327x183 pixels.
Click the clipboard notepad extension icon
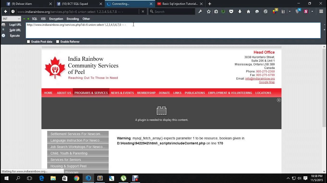click(x=283, y=11)
